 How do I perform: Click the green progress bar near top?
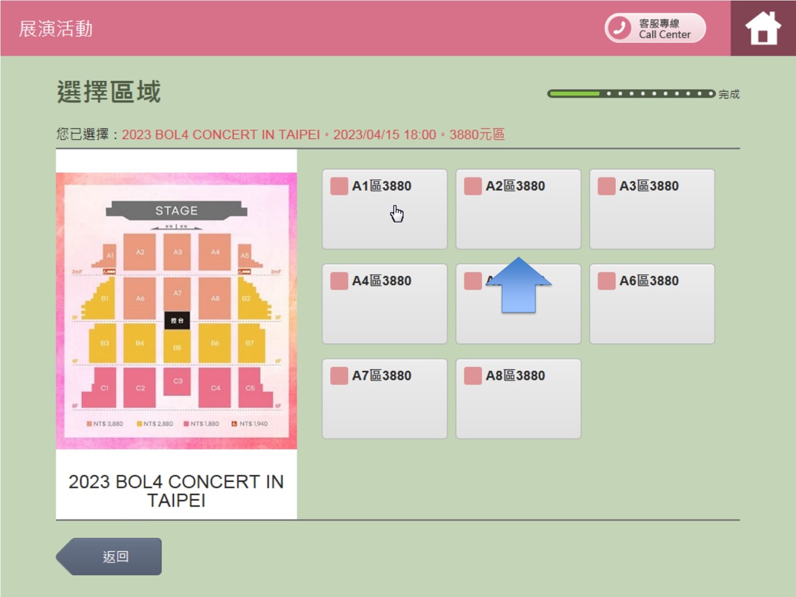tap(574, 93)
